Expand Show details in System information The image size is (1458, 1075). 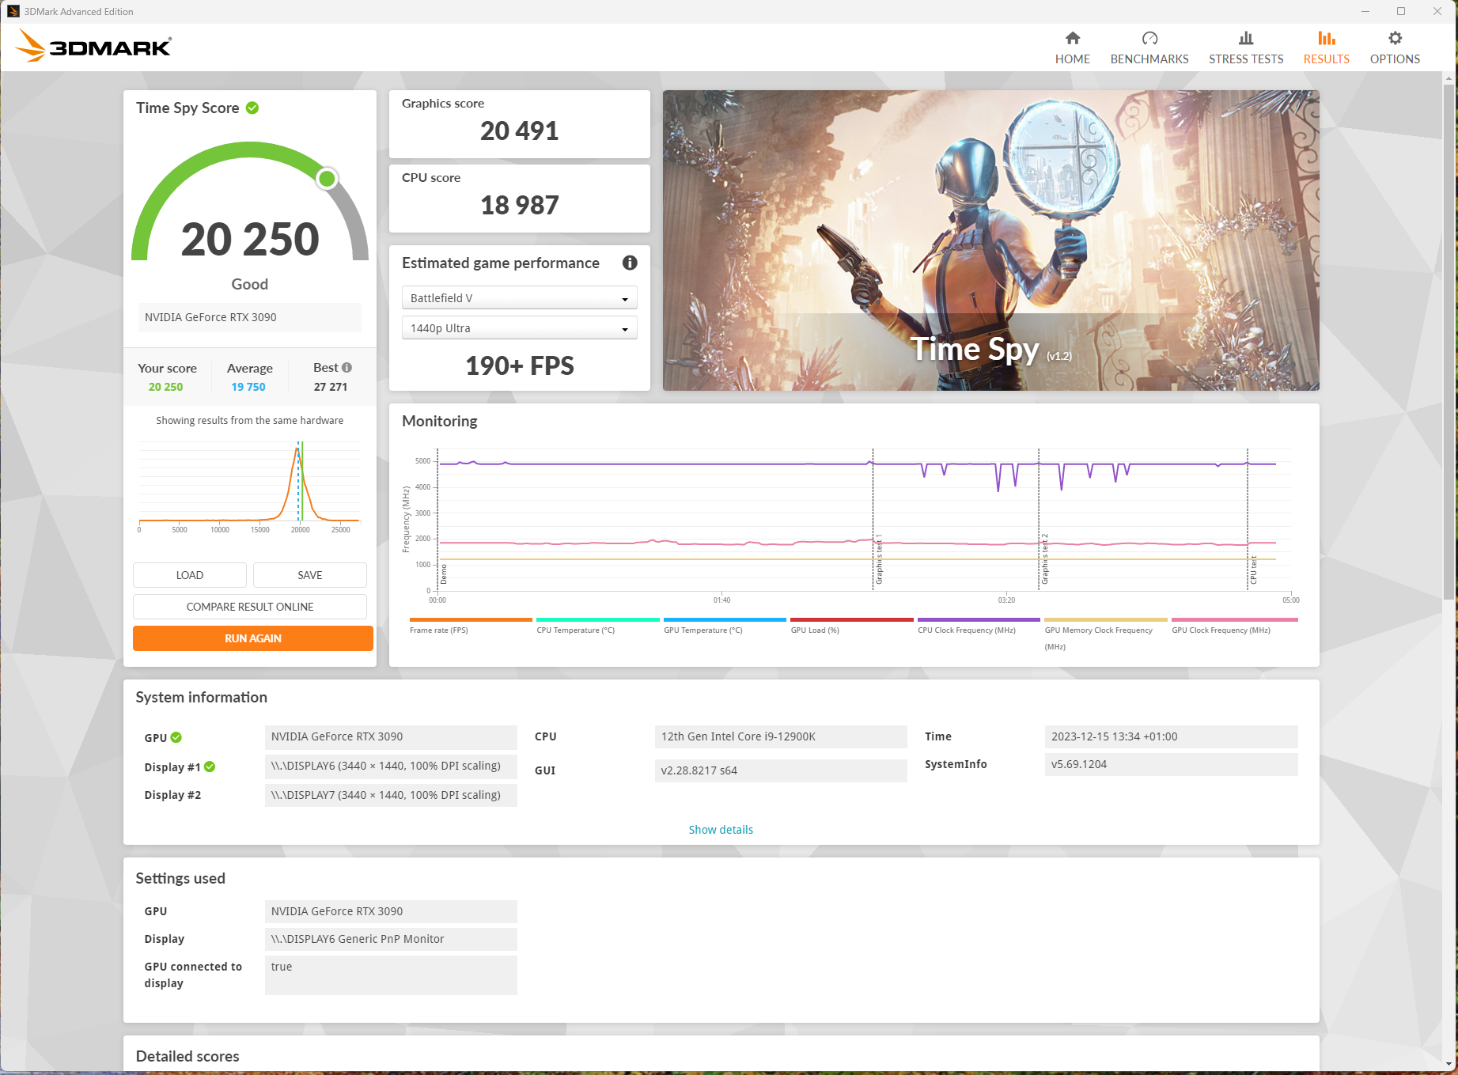pos(721,830)
